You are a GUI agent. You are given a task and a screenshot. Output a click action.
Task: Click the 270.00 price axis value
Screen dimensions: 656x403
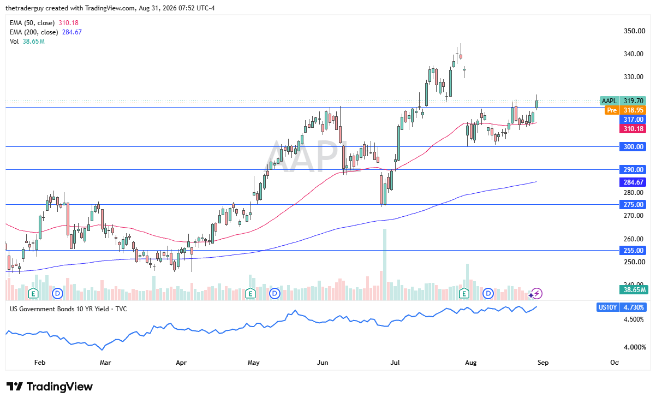pyautogui.click(x=634, y=216)
